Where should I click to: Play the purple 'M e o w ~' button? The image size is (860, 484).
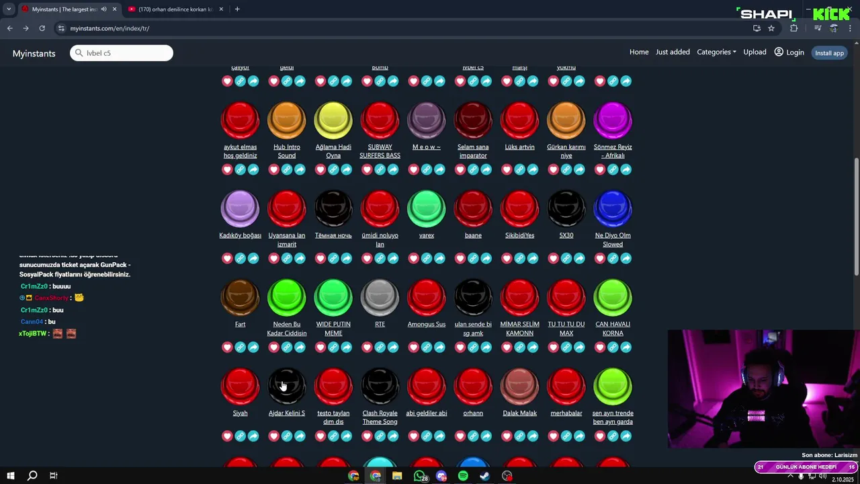coord(427,120)
